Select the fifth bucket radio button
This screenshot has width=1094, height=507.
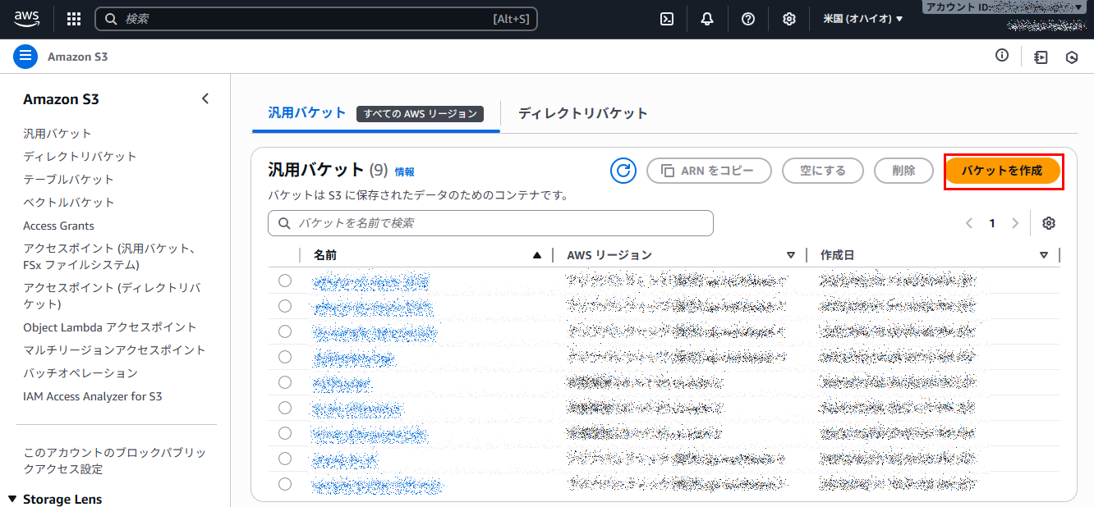[285, 382]
